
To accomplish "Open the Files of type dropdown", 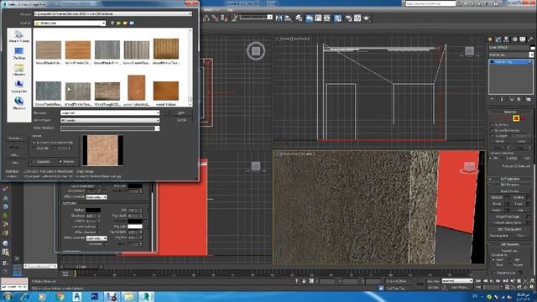I will coord(158,120).
